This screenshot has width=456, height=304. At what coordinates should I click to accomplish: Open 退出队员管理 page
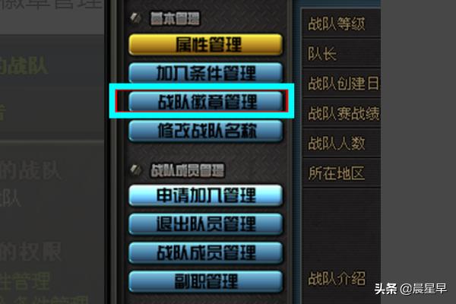point(205,224)
